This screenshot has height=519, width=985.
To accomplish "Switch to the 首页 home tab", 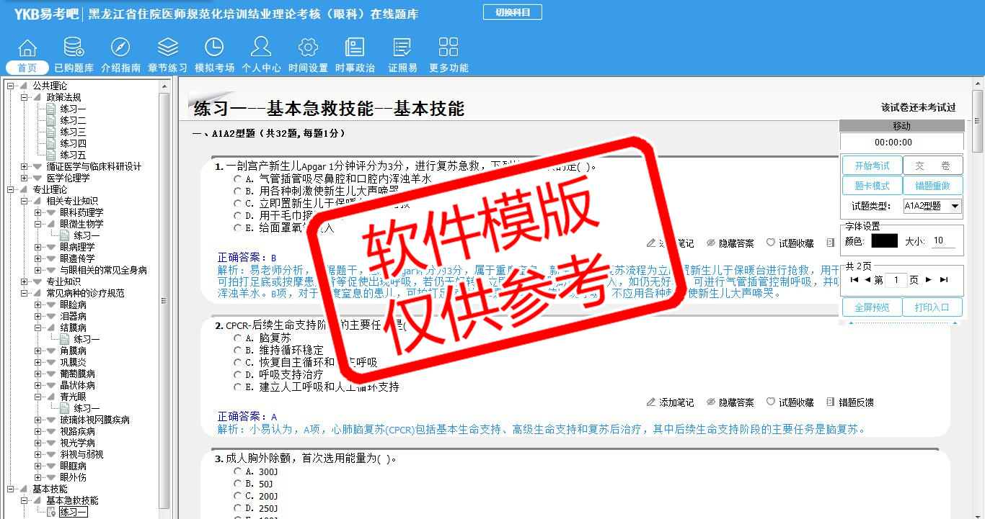I will 27,68.
